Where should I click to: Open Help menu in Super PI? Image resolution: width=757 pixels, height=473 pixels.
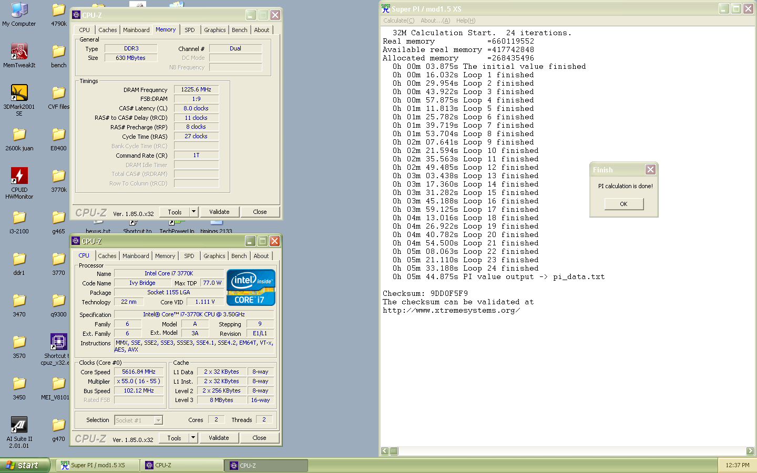pos(466,20)
